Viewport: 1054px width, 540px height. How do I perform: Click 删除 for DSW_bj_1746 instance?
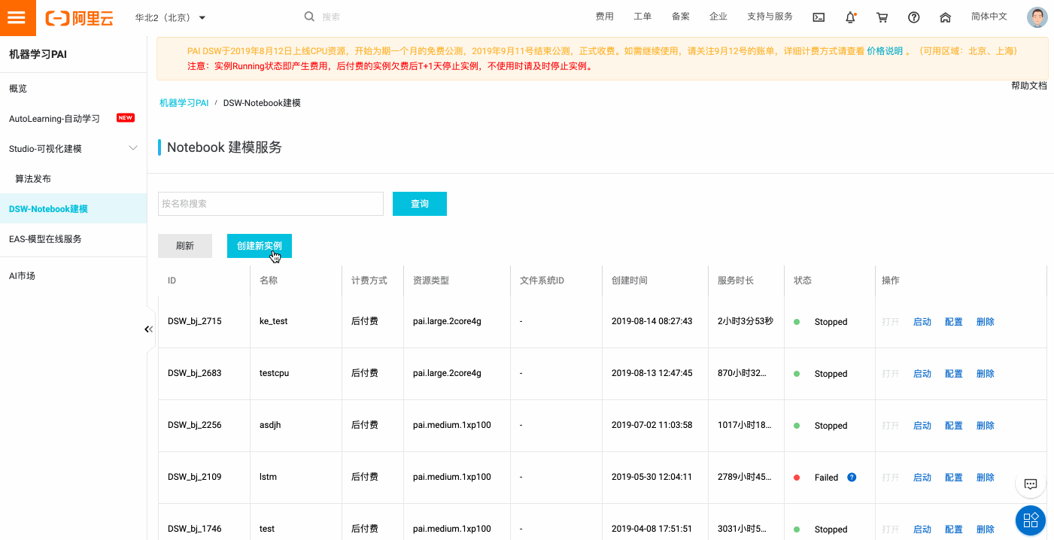pyautogui.click(x=986, y=529)
